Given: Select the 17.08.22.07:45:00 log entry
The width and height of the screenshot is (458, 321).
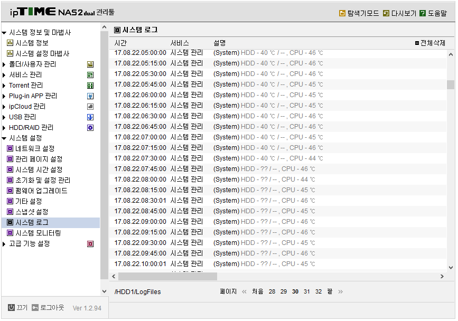Looking at the screenshot, I should (278, 169).
